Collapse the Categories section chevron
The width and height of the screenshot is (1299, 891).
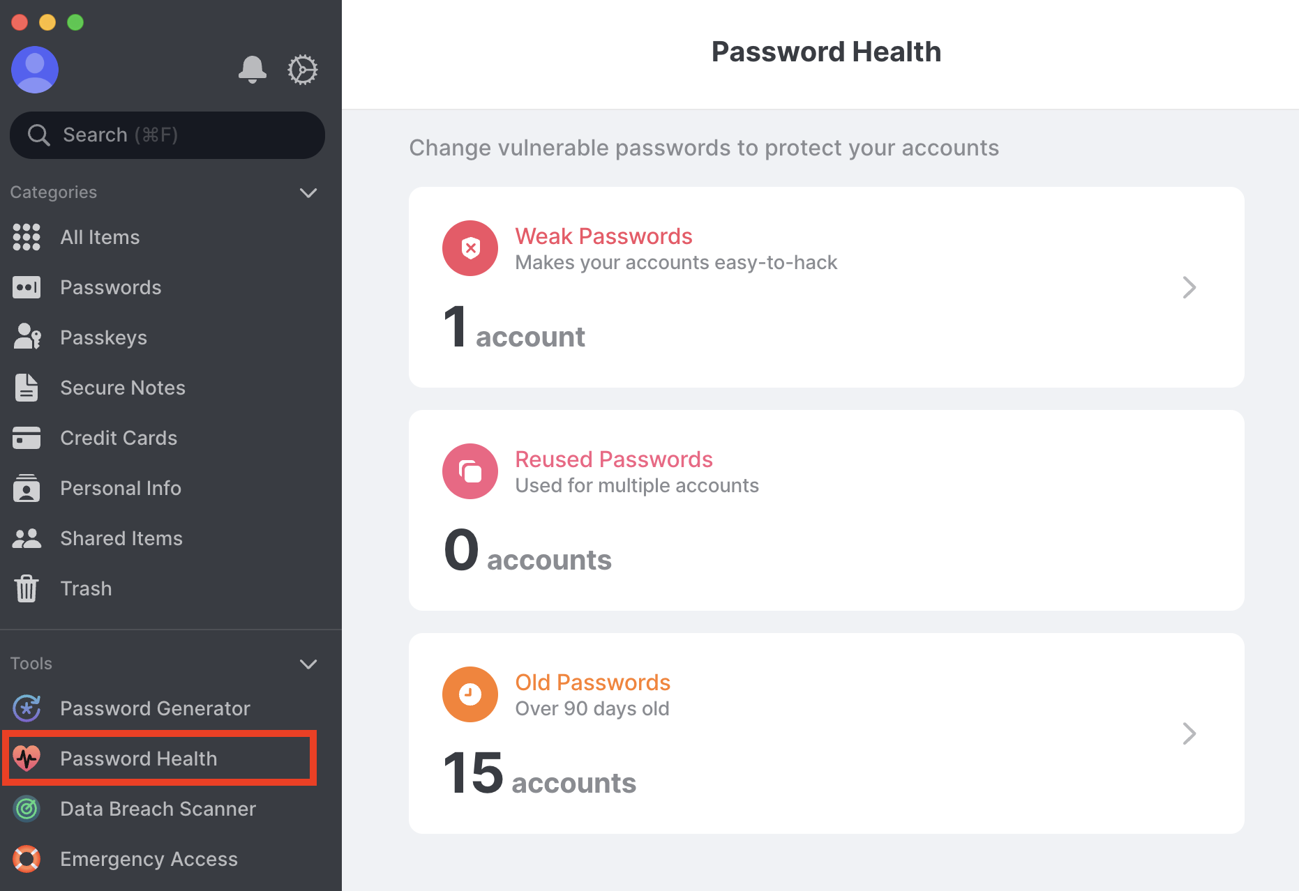click(308, 192)
